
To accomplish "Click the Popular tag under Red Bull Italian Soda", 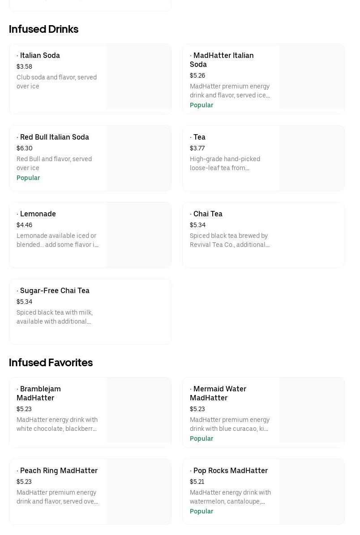I will (x=28, y=178).
